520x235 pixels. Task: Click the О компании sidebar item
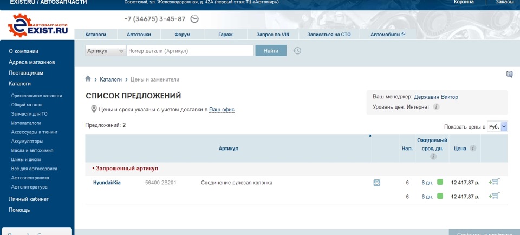point(23,51)
